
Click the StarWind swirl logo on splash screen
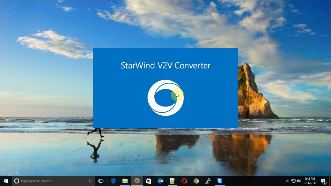point(165,98)
